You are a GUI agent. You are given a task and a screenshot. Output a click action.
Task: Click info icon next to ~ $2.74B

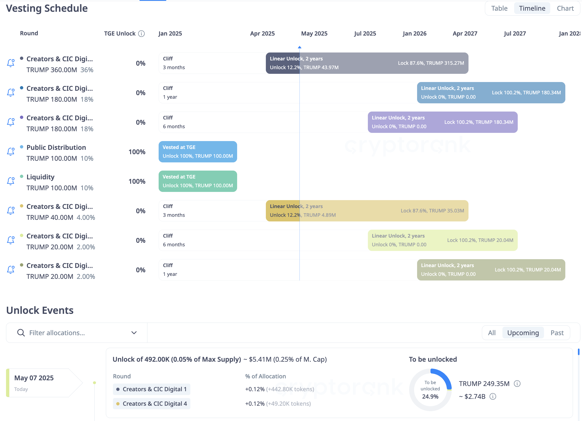[493, 396]
